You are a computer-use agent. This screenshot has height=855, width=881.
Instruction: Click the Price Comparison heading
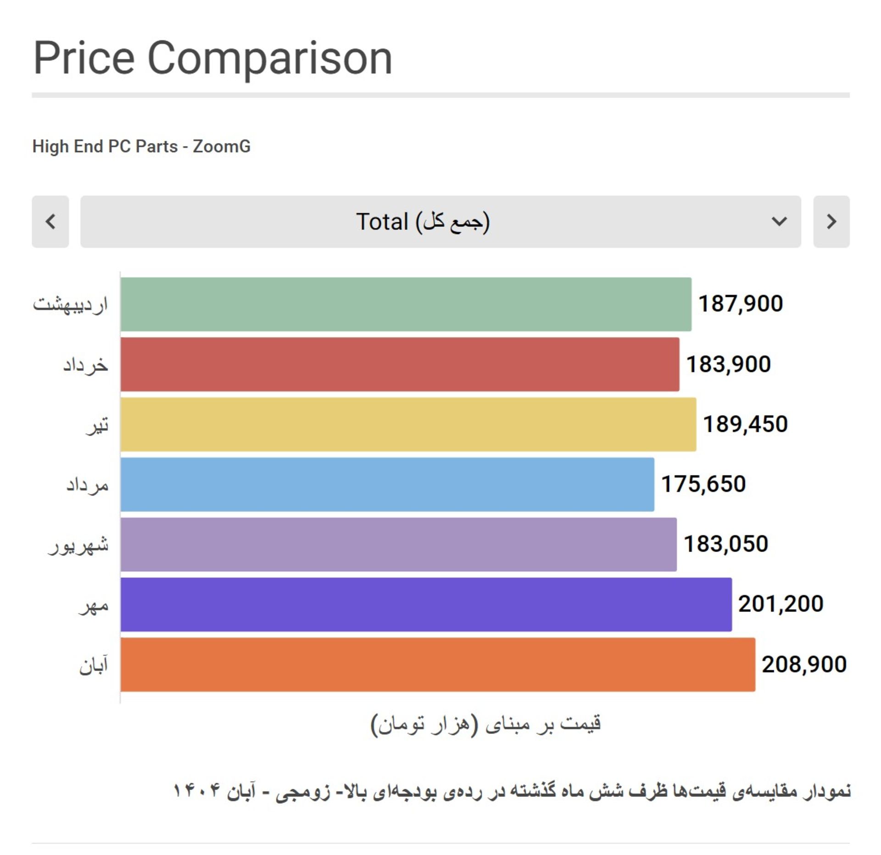pyautogui.click(x=212, y=55)
